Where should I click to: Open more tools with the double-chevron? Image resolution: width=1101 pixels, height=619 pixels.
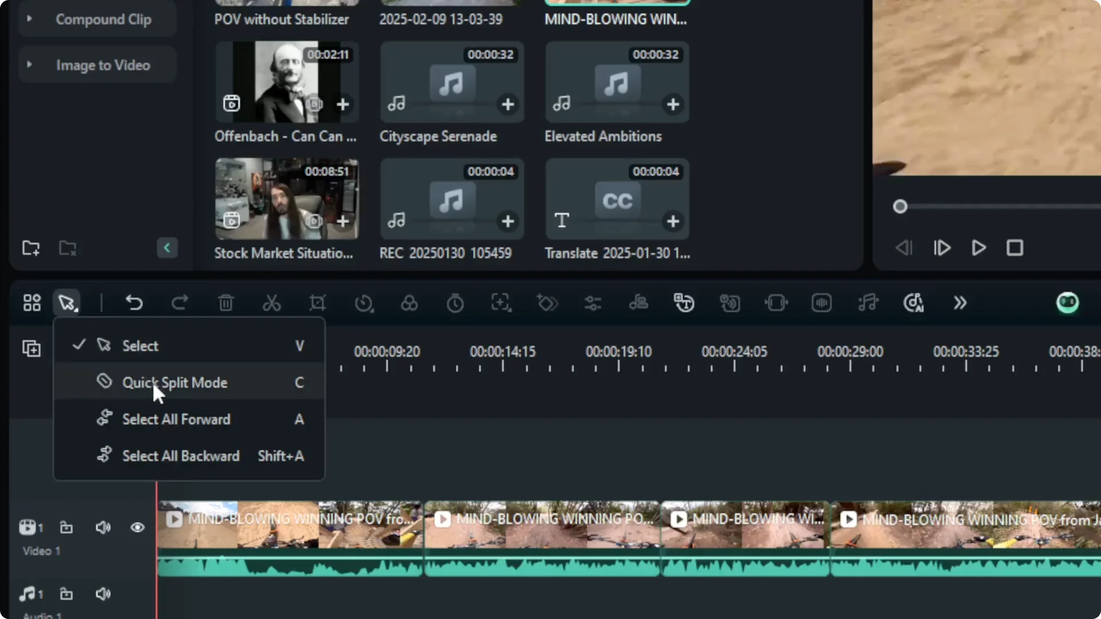click(x=959, y=303)
